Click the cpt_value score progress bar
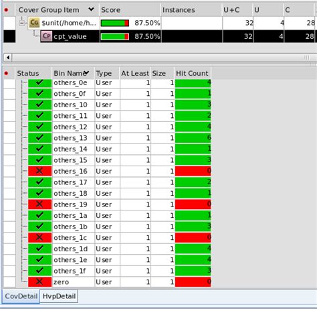This screenshot has width=317, height=309. click(x=115, y=36)
